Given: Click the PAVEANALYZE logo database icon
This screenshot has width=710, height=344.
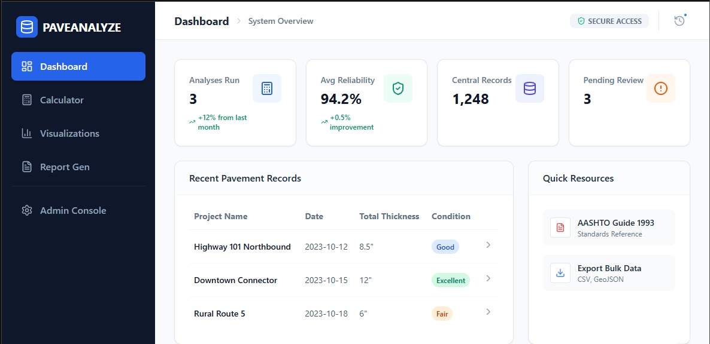Looking at the screenshot, I should click(x=26, y=27).
